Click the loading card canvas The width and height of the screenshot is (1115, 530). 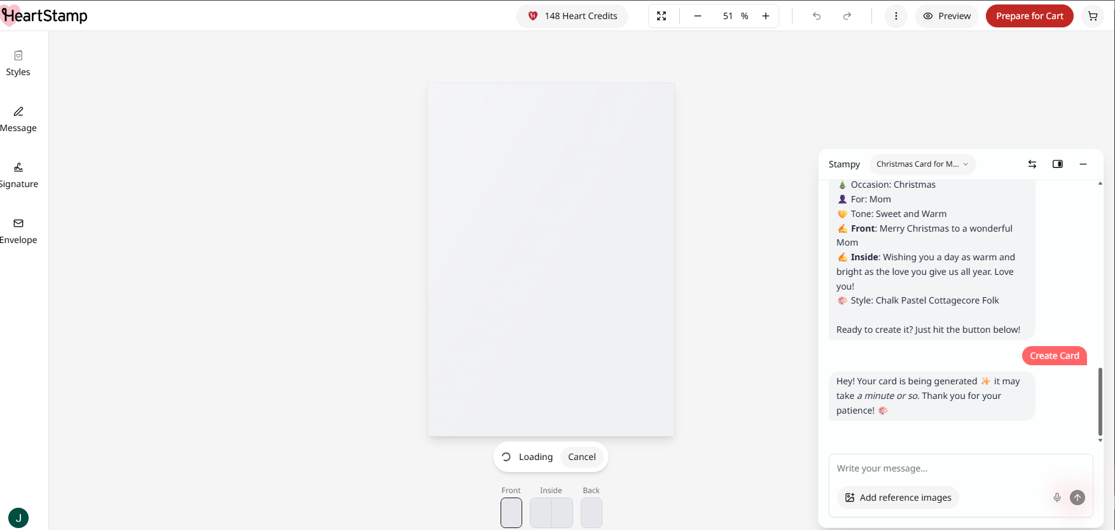pyautogui.click(x=551, y=260)
